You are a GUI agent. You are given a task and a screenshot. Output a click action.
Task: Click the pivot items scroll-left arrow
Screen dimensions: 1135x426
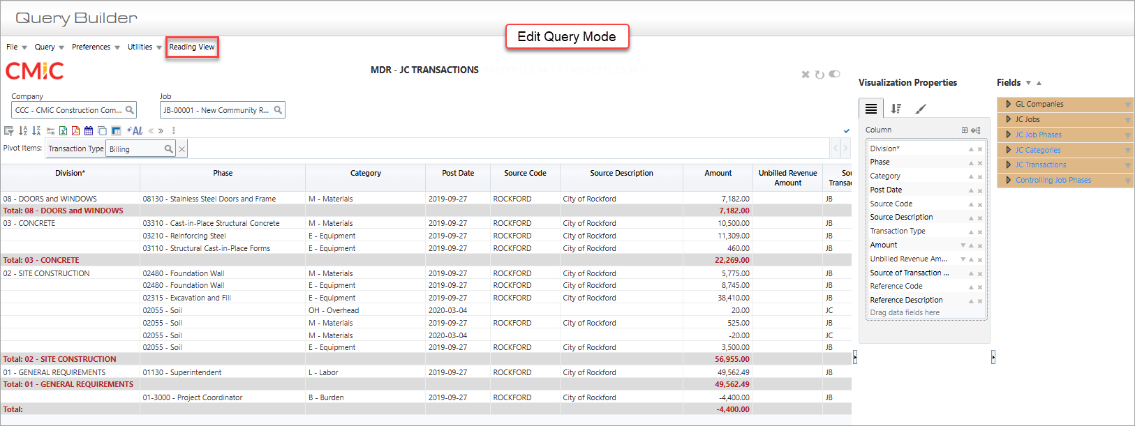(836, 149)
